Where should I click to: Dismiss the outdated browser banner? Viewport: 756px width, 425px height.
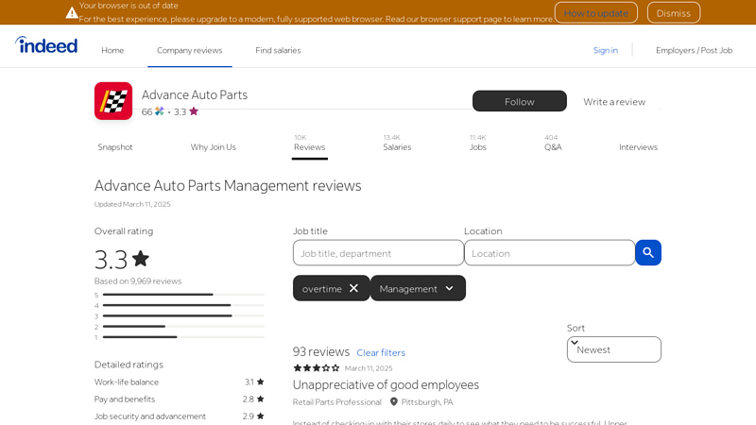(673, 13)
